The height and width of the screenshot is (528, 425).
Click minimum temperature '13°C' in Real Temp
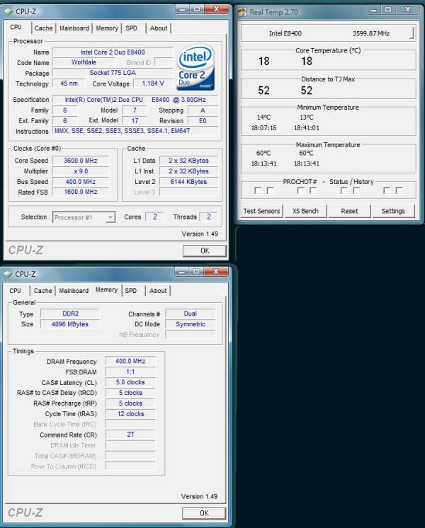pos(307,117)
